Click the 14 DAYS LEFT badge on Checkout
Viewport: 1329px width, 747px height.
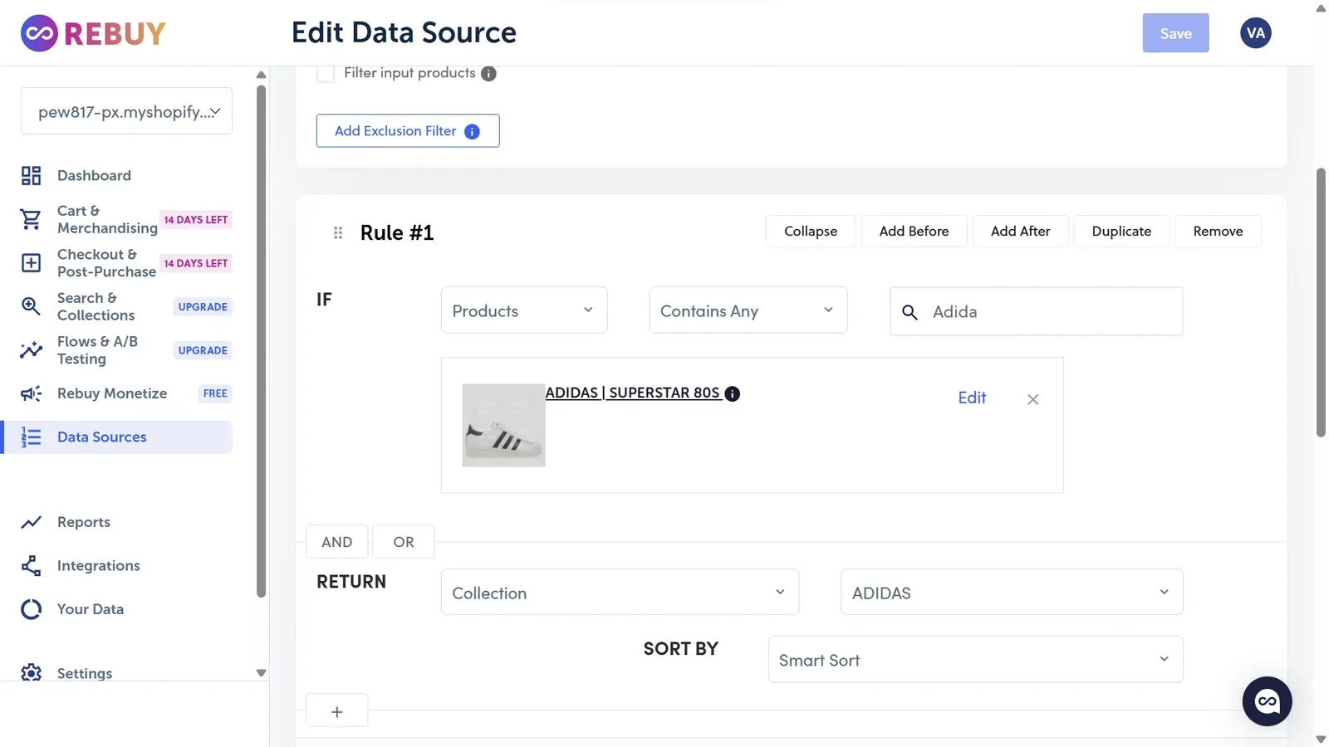[195, 263]
